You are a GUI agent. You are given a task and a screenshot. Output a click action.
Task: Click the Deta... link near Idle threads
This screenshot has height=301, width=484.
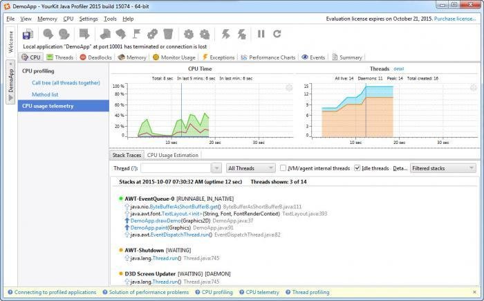pyautogui.click(x=400, y=168)
